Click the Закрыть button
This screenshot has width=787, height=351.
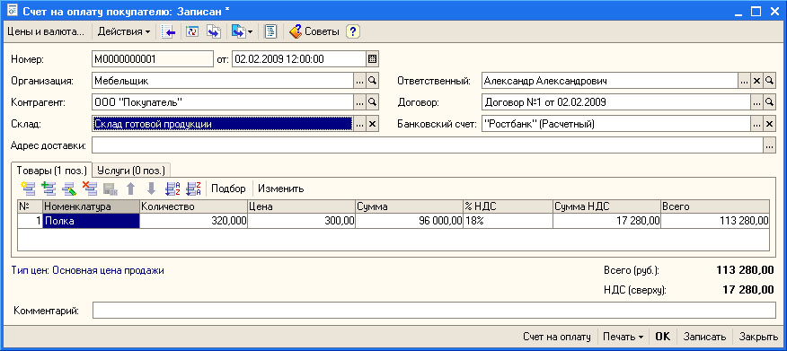coord(758,337)
